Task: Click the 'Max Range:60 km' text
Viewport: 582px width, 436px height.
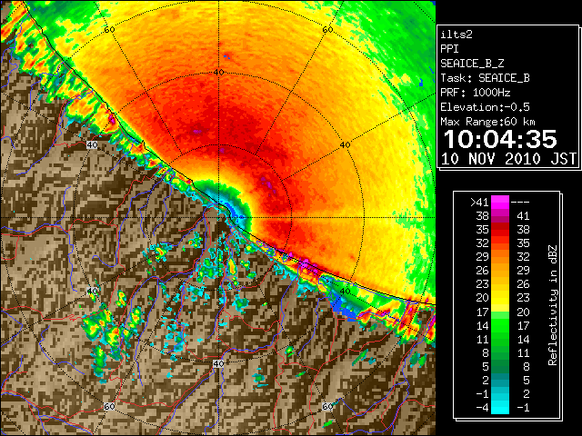Action: pos(487,122)
